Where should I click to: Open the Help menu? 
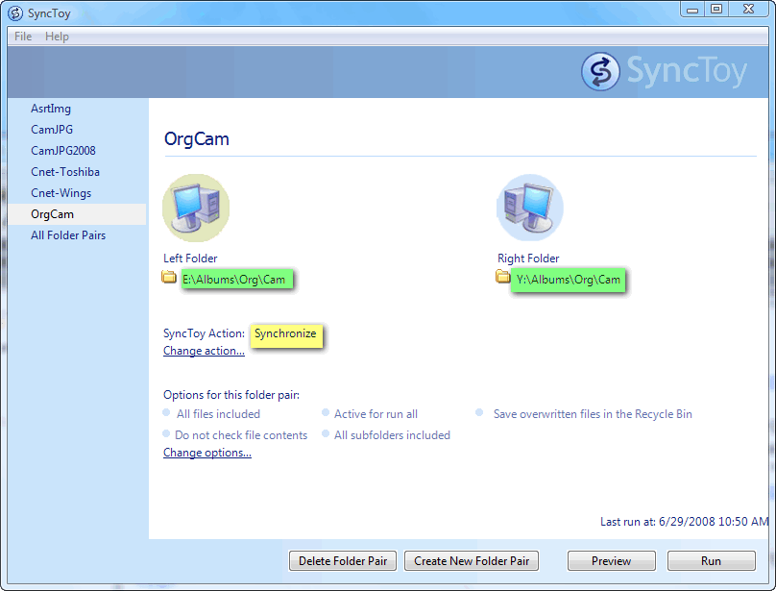pyautogui.click(x=57, y=37)
